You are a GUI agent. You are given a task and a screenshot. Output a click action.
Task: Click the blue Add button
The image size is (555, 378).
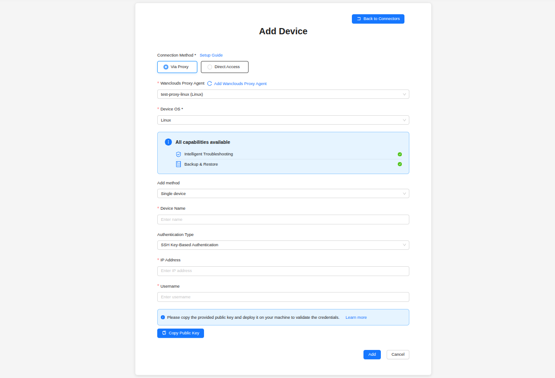point(372,354)
